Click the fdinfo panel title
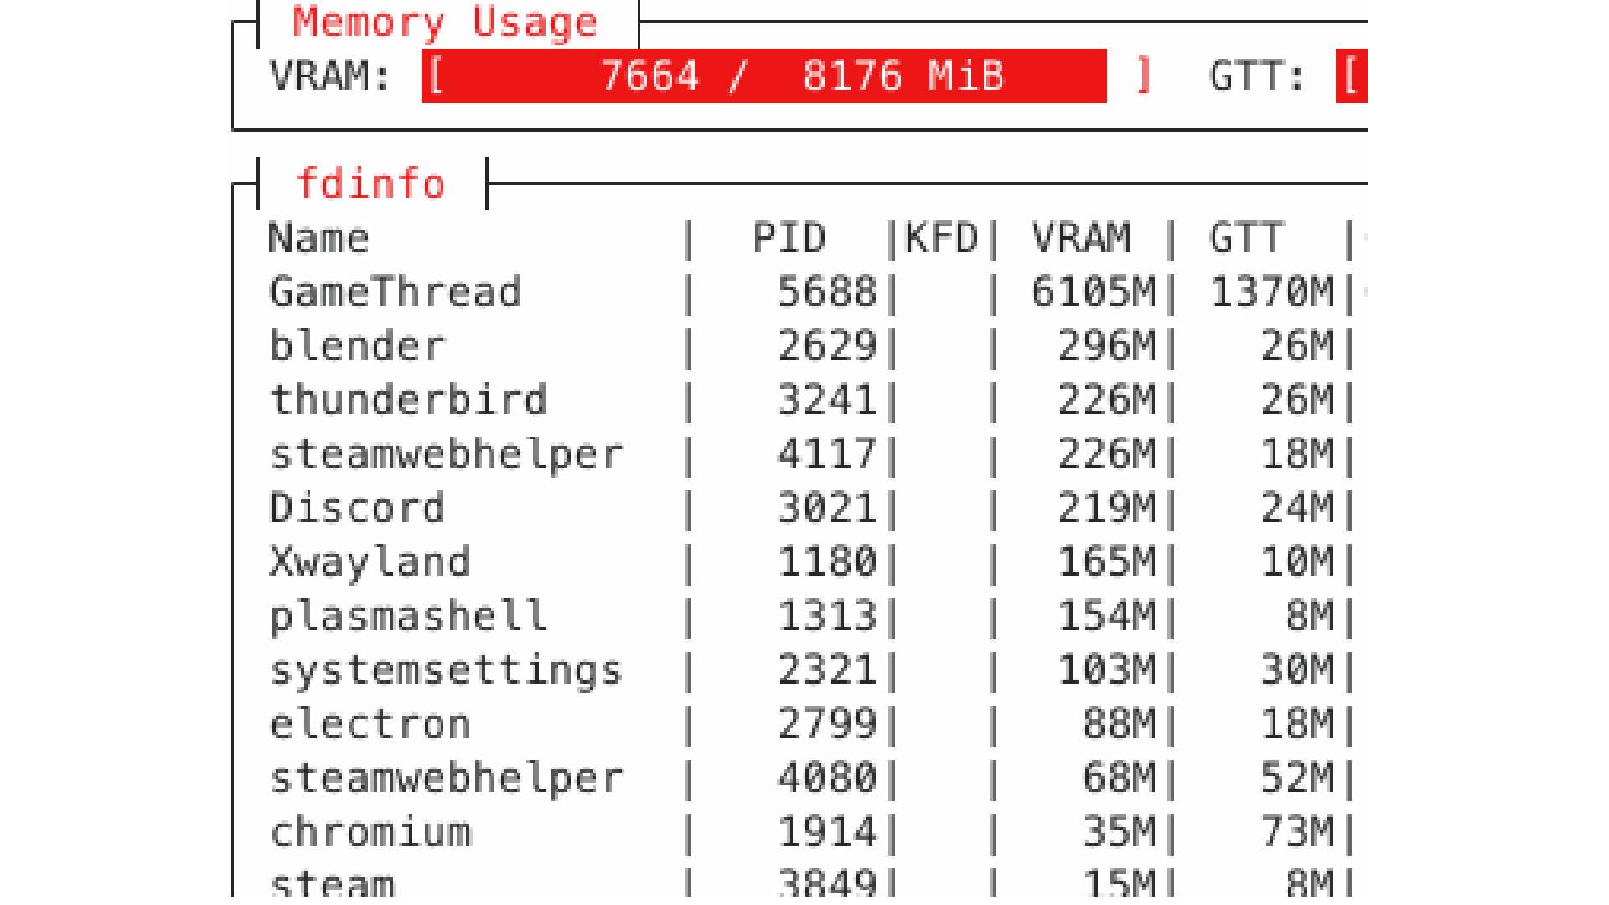Screen dimensions: 1609x905 [370, 183]
